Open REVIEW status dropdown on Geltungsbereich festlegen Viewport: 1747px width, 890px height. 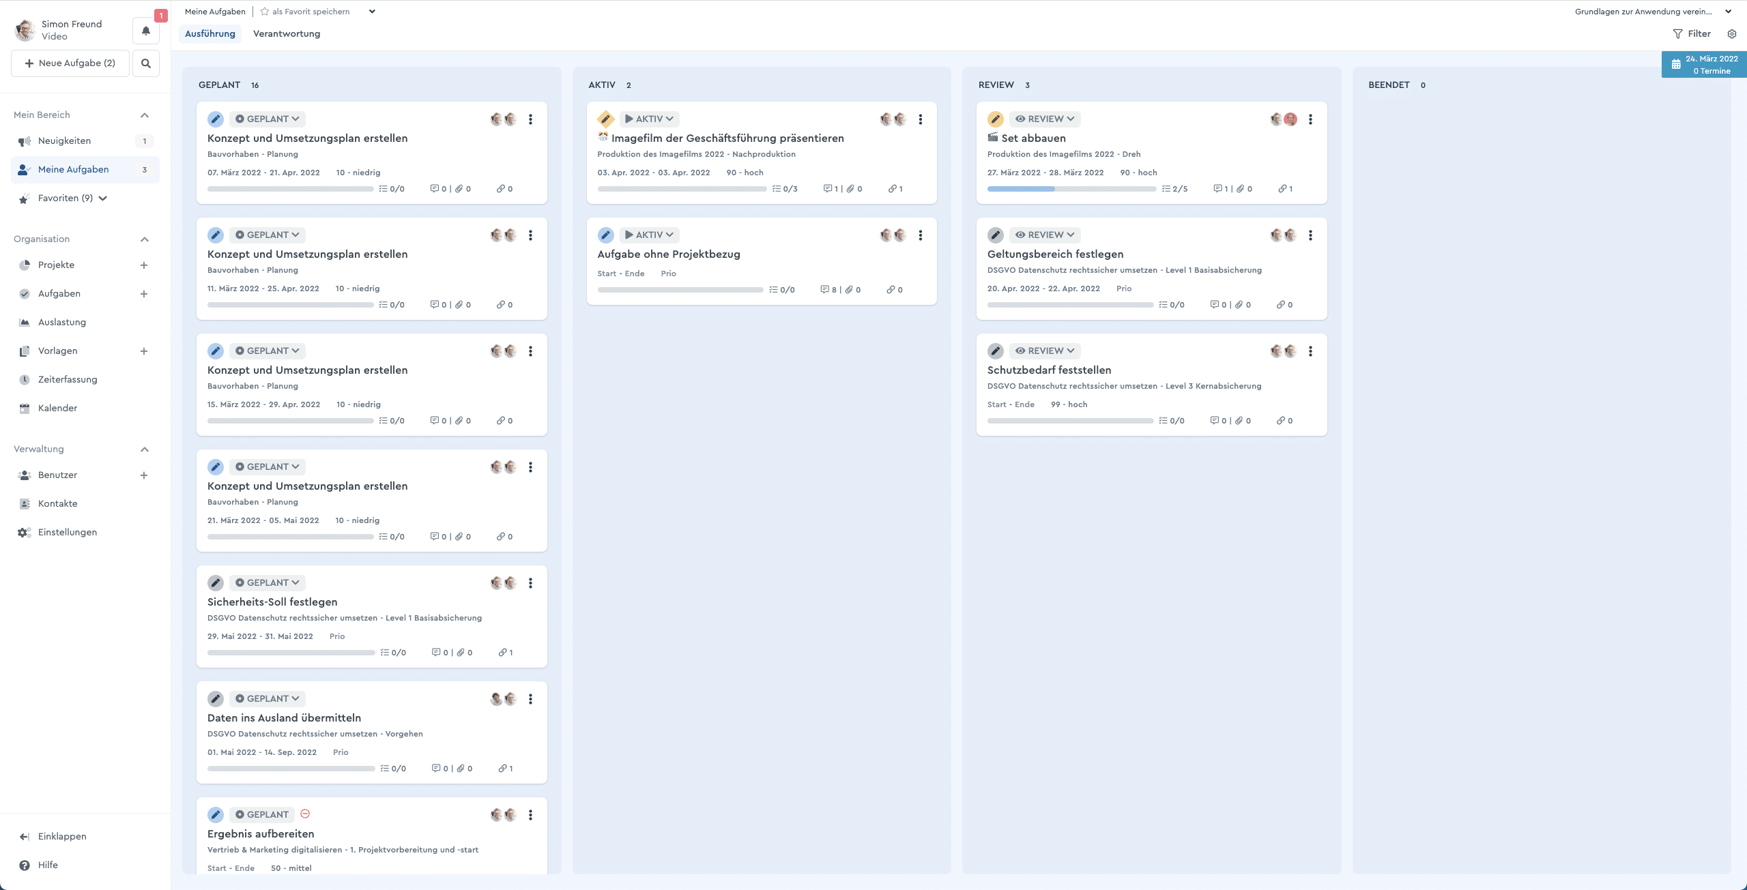[x=1044, y=235]
